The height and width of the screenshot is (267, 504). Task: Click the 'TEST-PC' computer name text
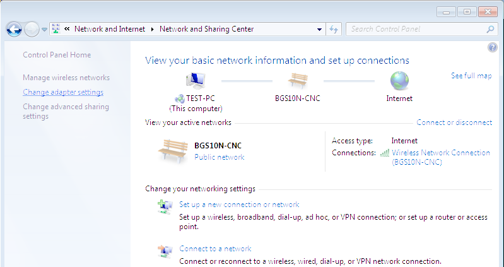[200, 98]
